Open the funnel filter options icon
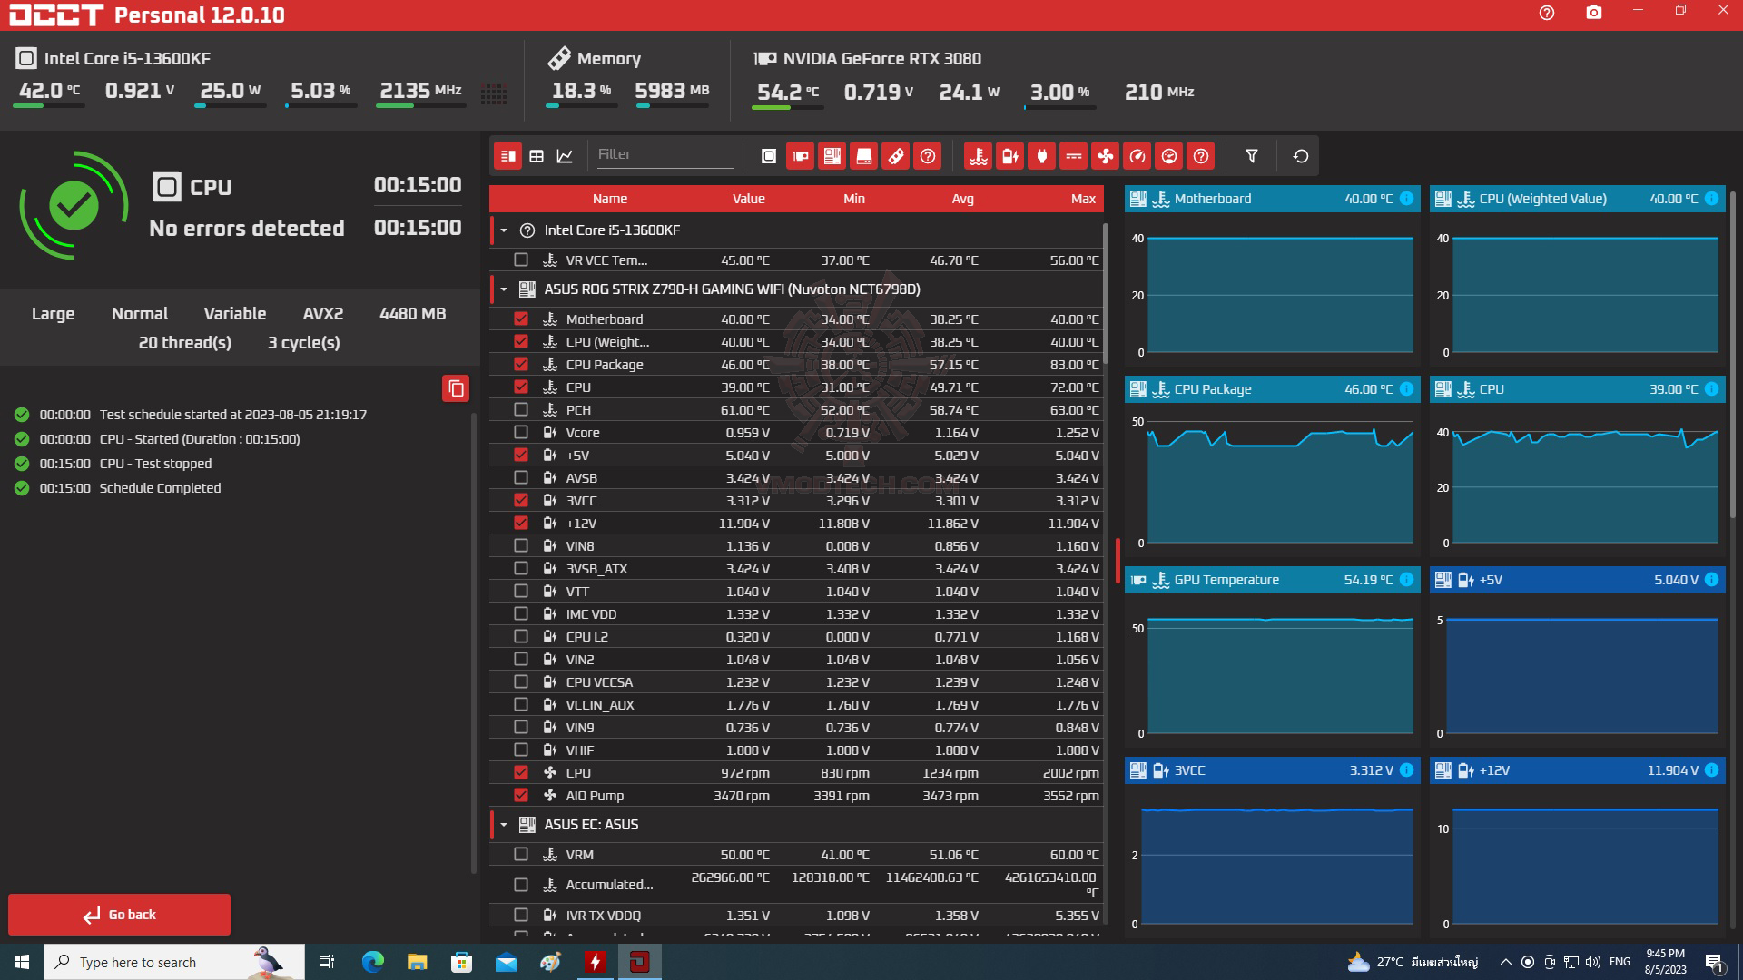 [1251, 156]
